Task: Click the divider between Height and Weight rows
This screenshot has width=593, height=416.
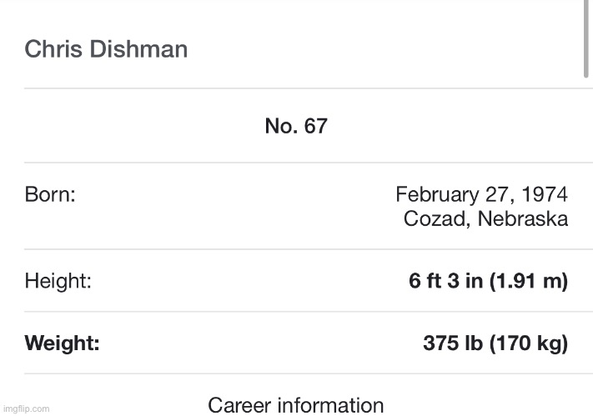Action: (x=296, y=313)
